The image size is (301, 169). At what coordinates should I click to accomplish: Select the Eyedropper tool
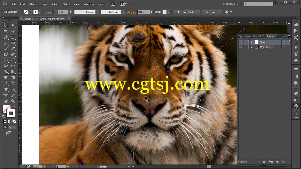(6, 83)
